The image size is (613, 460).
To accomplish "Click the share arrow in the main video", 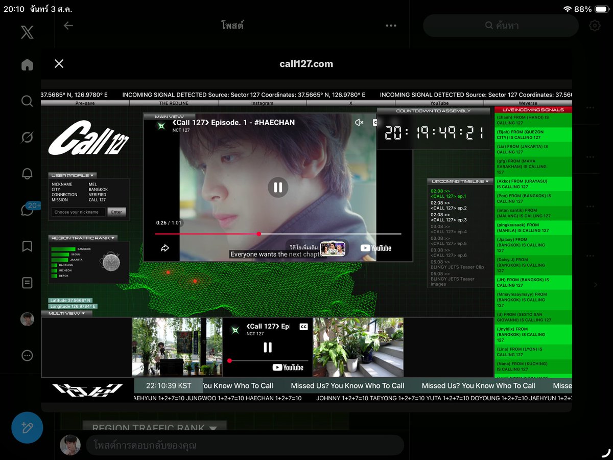I will (x=165, y=248).
